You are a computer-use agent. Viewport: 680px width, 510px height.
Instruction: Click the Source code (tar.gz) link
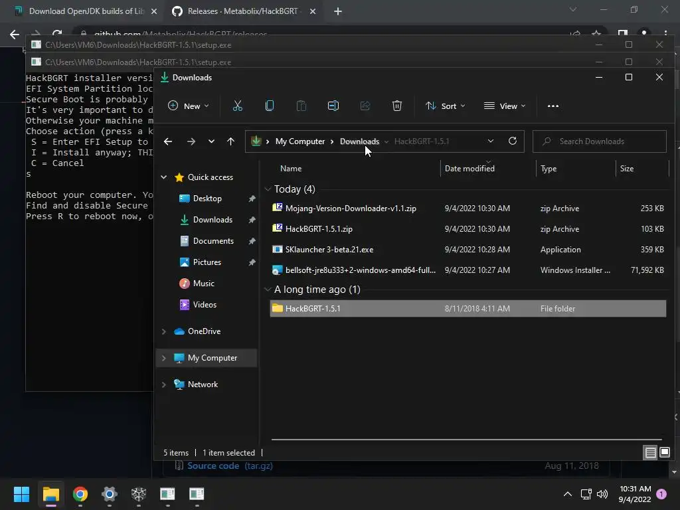point(230,466)
